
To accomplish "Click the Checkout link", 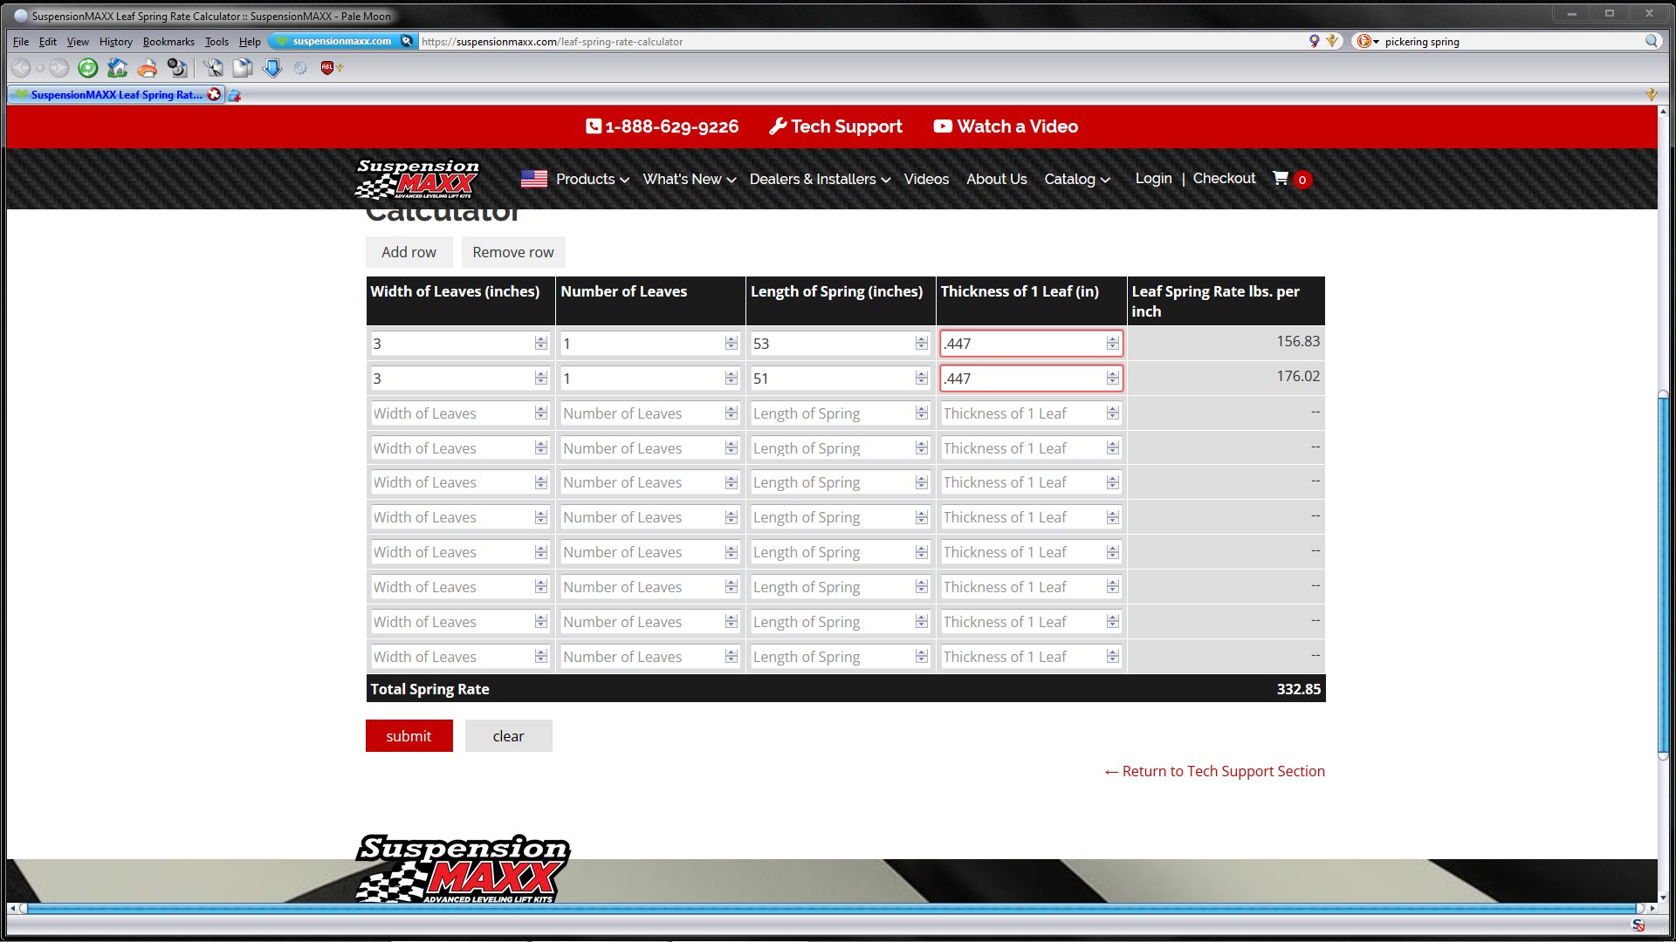I will click(x=1224, y=178).
